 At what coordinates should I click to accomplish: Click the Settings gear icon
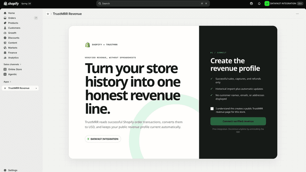tap(5, 170)
